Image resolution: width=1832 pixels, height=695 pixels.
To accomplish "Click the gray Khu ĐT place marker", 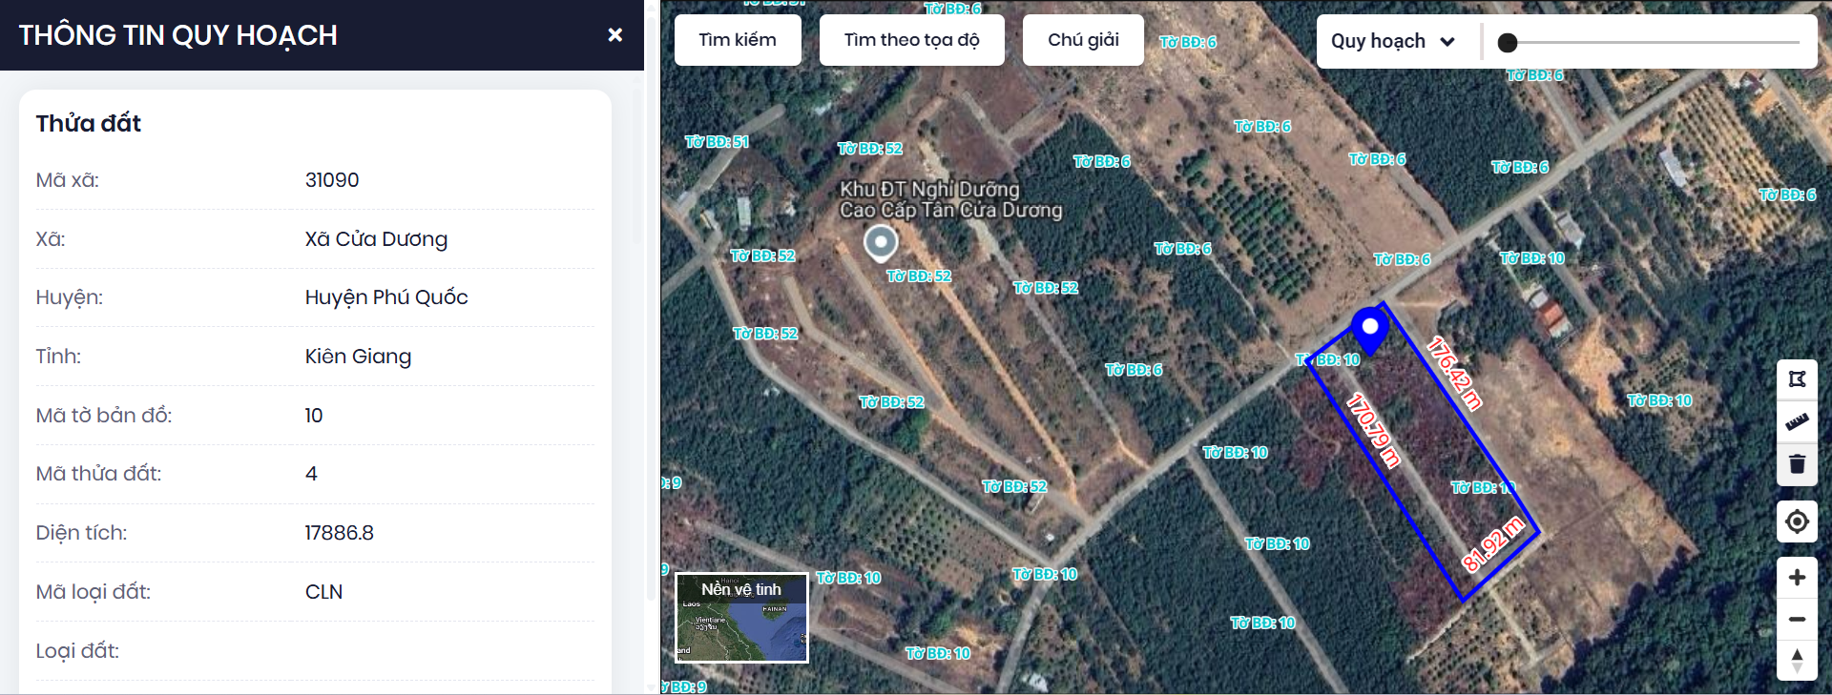I will 881,244.
